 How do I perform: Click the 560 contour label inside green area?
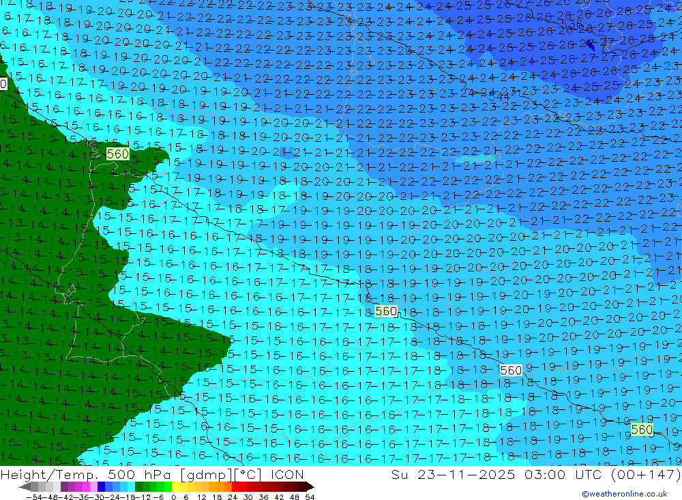pyautogui.click(x=117, y=153)
